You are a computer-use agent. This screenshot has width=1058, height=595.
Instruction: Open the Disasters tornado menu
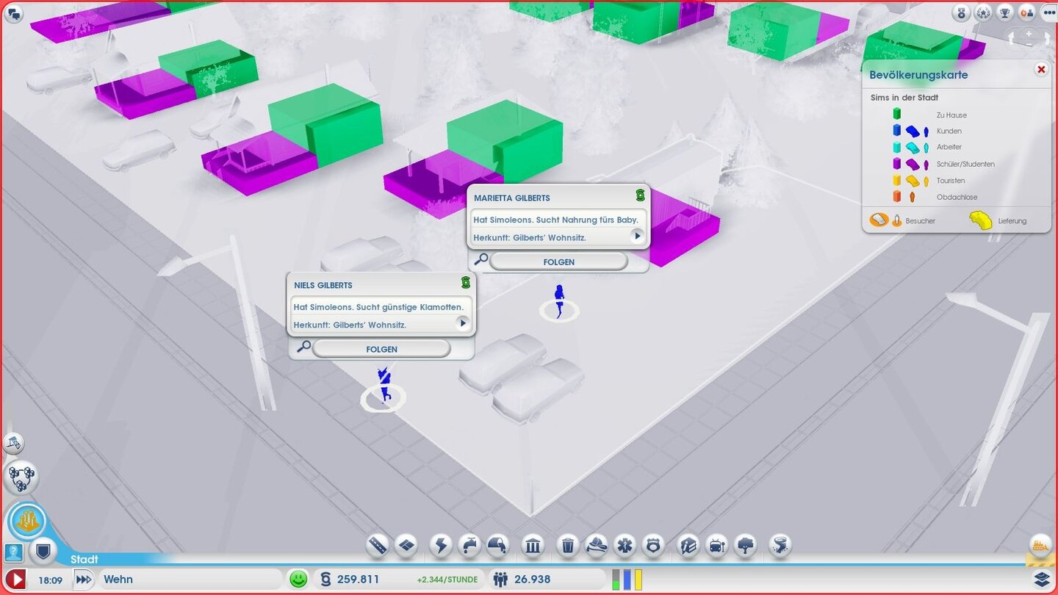click(780, 545)
